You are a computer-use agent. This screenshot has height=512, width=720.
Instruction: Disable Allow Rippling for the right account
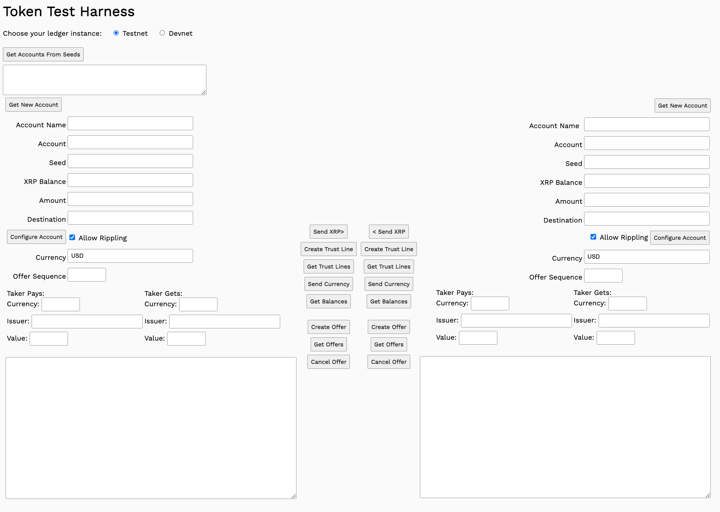click(x=593, y=237)
